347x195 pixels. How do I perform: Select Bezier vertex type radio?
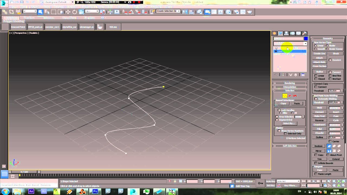pos(327,45)
